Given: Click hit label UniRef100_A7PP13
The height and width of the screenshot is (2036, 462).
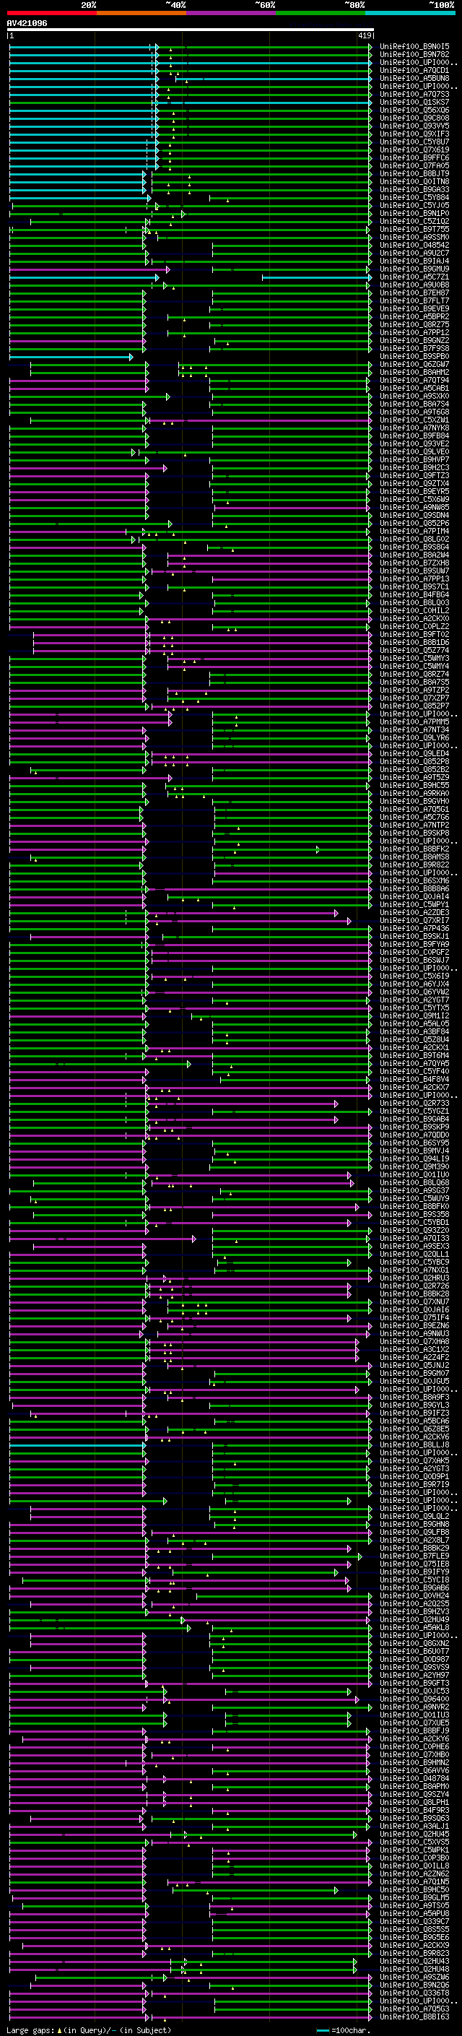Looking at the screenshot, I should click(414, 579).
